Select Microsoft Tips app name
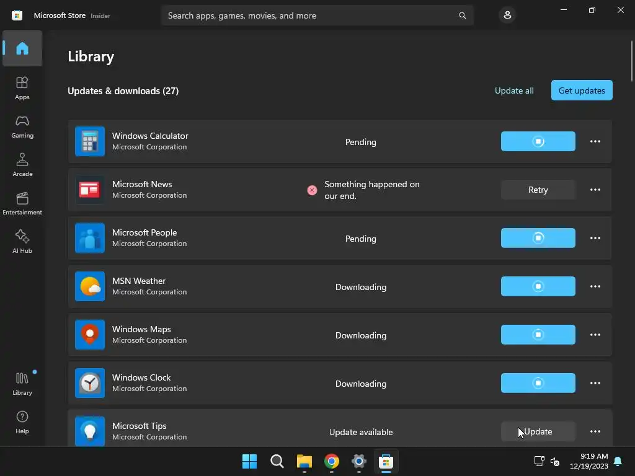635x476 pixels. tap(139, 426)
